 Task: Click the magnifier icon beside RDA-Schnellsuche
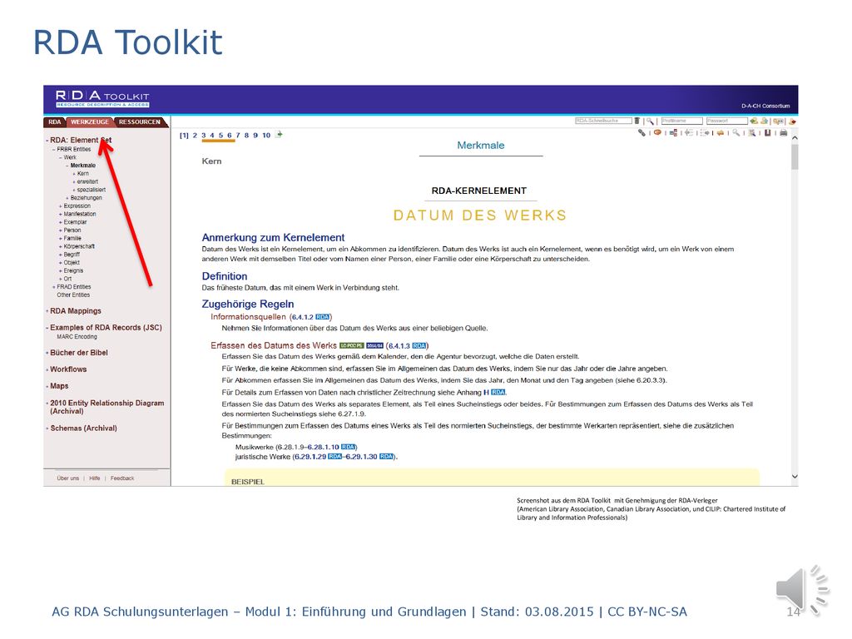(650, 121)
